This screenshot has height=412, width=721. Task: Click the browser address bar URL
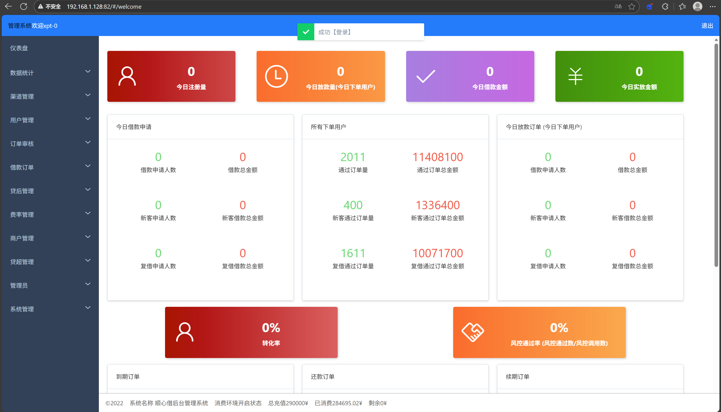[104, 6]
